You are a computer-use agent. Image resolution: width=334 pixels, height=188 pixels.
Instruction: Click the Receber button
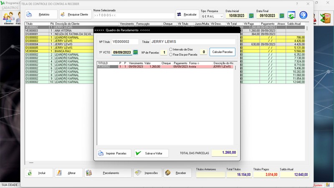click(x=177, y=173)
